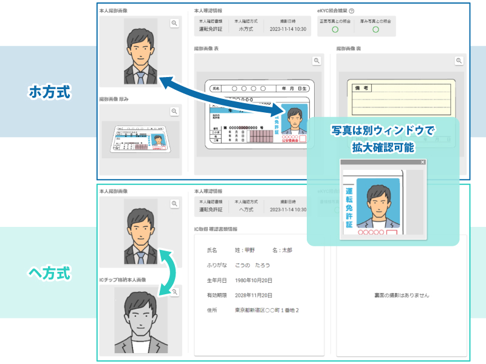This screenshot has width=486, height=364.
Task: Click the 有効期限 date 2028年11月20日
Action: [x=254, y=295]
